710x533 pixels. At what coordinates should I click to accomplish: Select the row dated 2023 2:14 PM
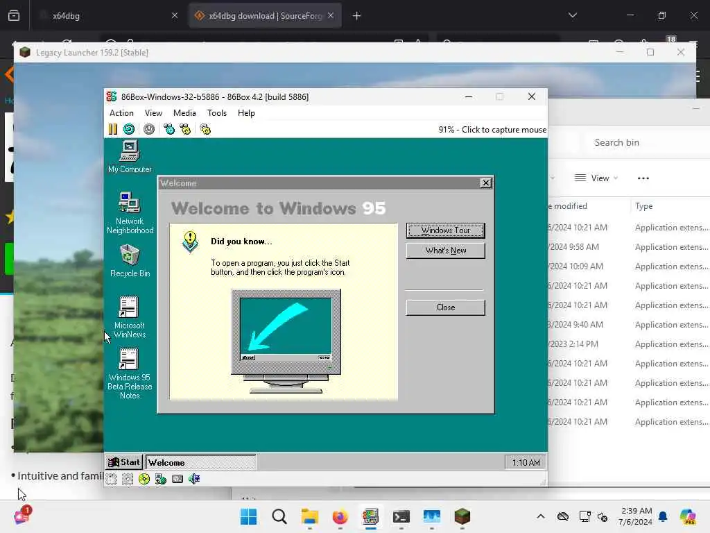tap(628, 344)
